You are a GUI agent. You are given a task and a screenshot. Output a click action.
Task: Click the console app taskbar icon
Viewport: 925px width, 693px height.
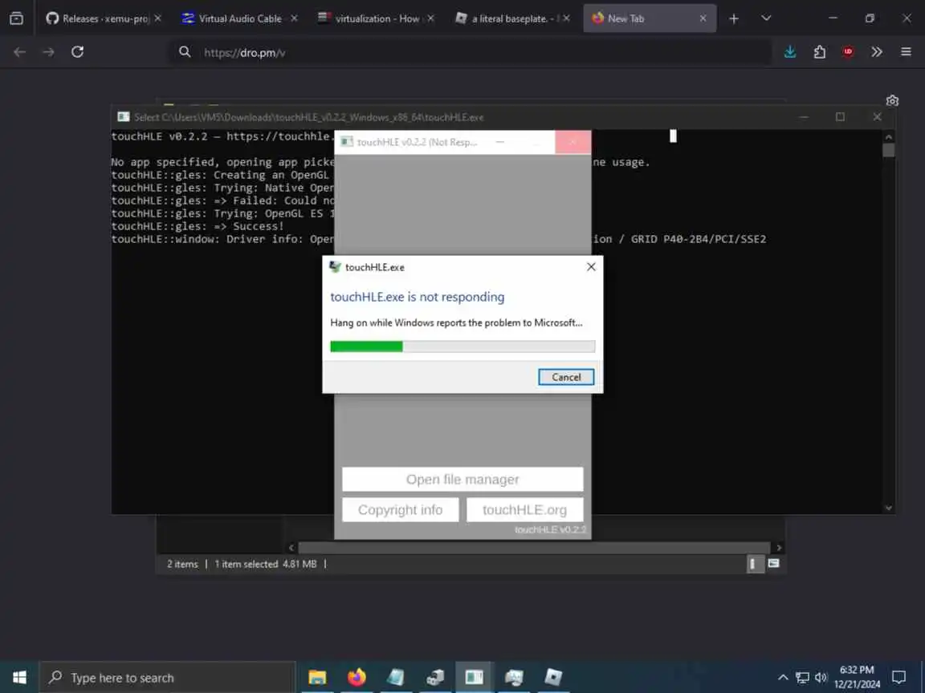point(475,677)
